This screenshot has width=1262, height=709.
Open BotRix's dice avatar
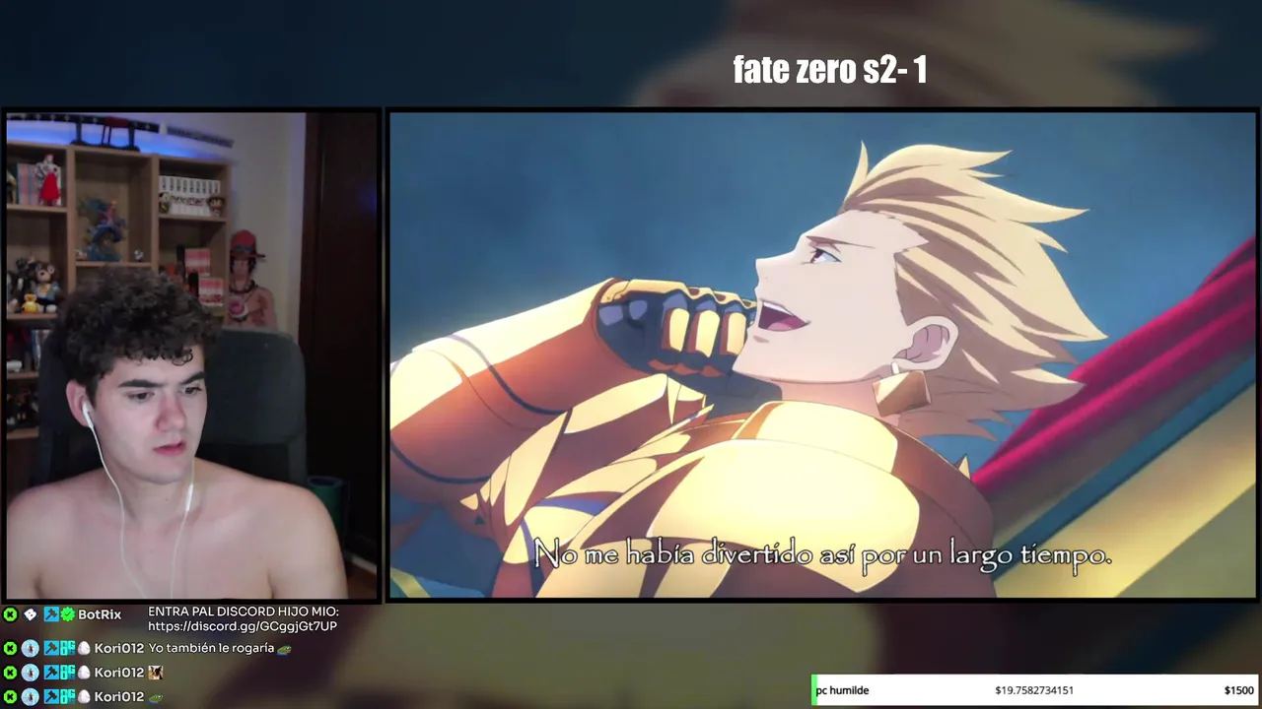click(x=31, y=614)
